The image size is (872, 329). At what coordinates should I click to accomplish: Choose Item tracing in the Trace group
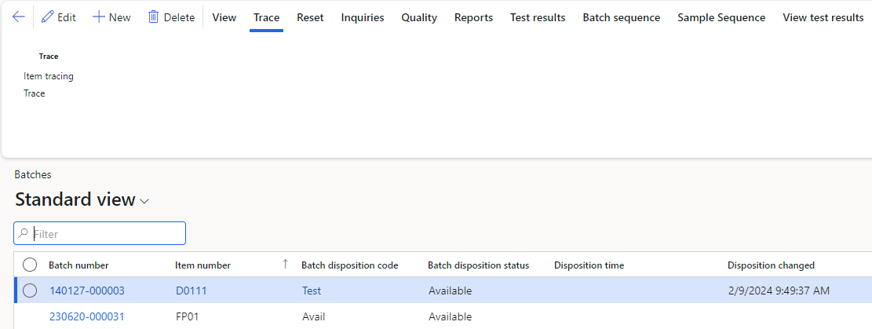(x=49, y=76)
